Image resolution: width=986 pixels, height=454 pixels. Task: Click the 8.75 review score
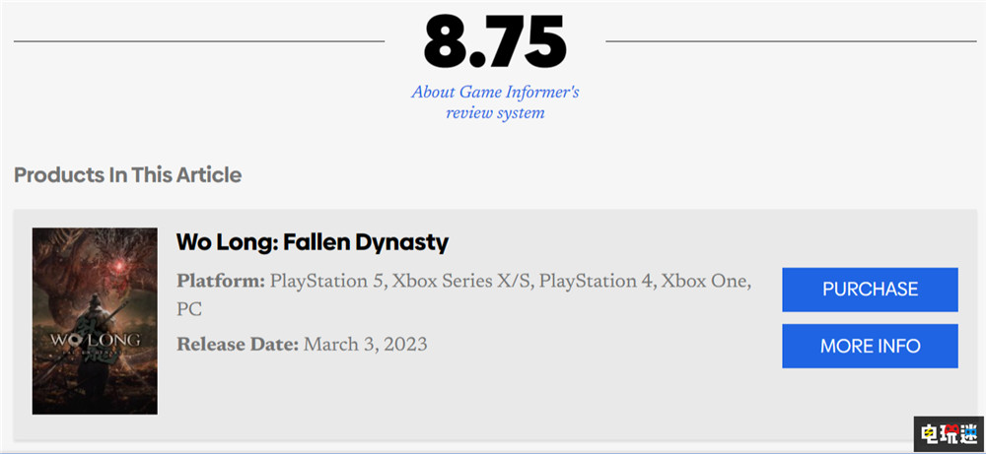[x=495, y=42]
